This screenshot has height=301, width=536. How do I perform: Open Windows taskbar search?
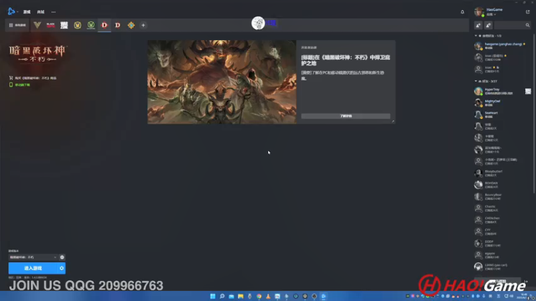(222, 296)
